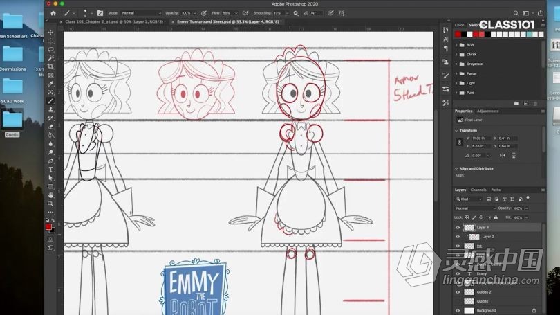Toggle visibility of Background layer
Viewport: 560px width, 315px height.
(x=458, y=311)
